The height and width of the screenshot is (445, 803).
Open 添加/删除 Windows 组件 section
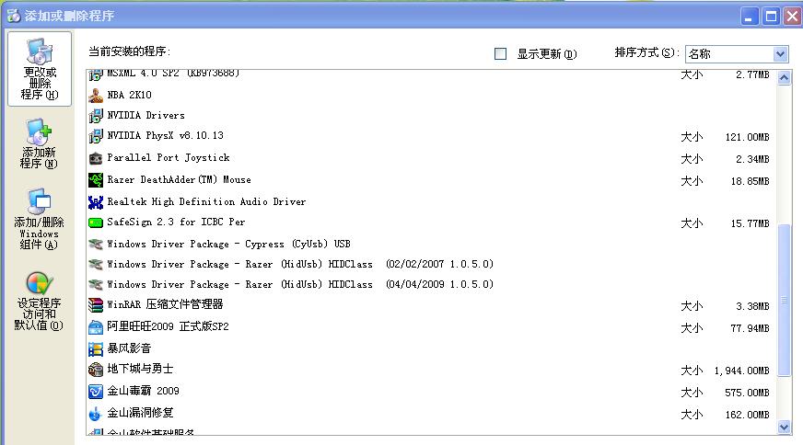pos(39,219)
